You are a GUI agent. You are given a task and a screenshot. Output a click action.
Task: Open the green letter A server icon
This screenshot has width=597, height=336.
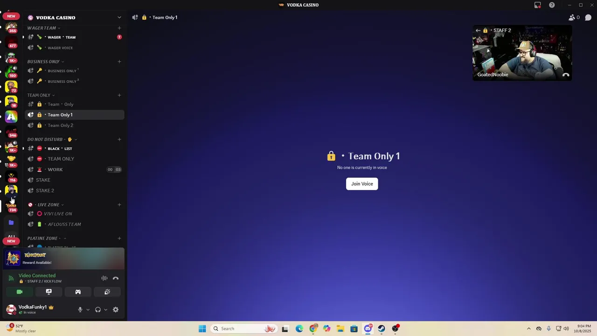click(11, 117)
